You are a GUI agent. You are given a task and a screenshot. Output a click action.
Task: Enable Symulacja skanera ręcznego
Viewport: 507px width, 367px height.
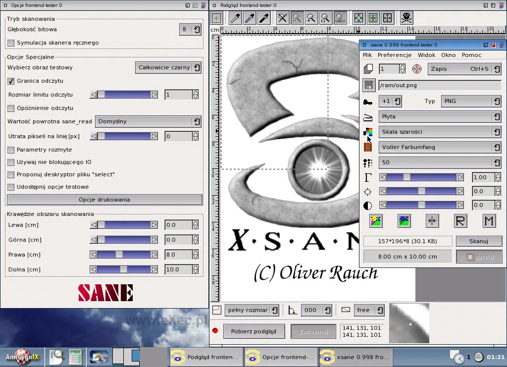pyautogui.click(x=10, y=43)
